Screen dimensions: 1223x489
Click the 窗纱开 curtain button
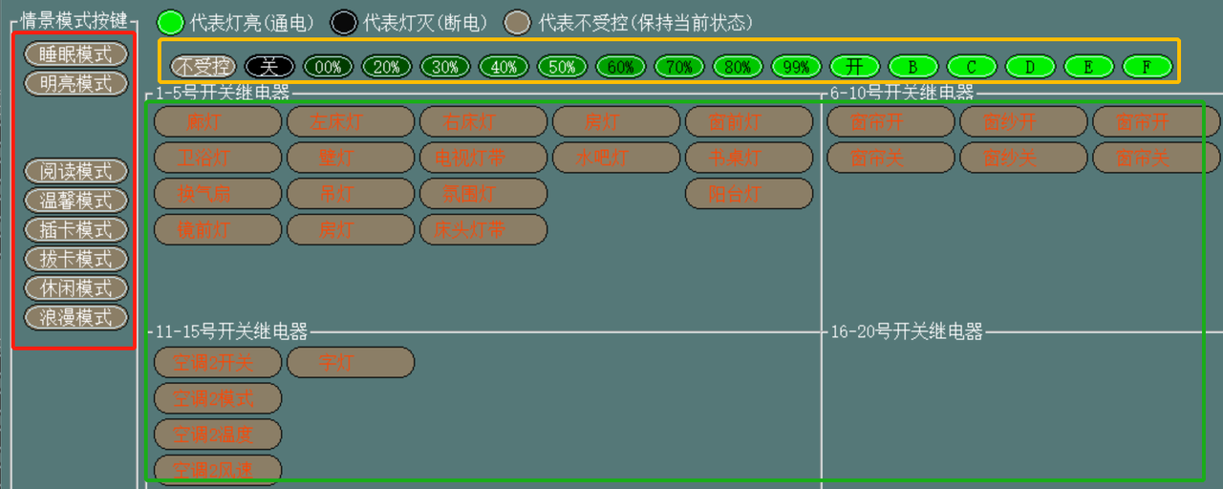pos(1023,121)
